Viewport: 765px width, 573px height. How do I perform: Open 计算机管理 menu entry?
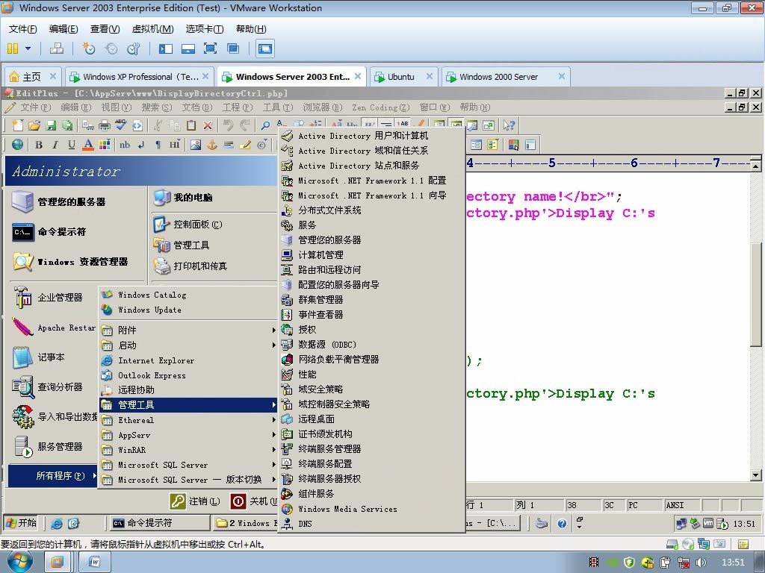point(371,255)
